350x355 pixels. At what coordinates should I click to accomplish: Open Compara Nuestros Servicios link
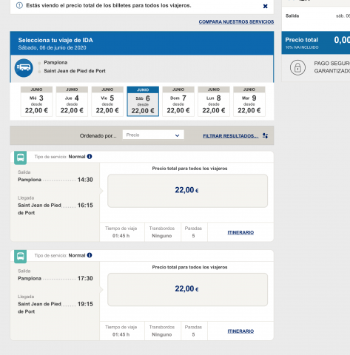pyautogui.click(x=236, y=22)
